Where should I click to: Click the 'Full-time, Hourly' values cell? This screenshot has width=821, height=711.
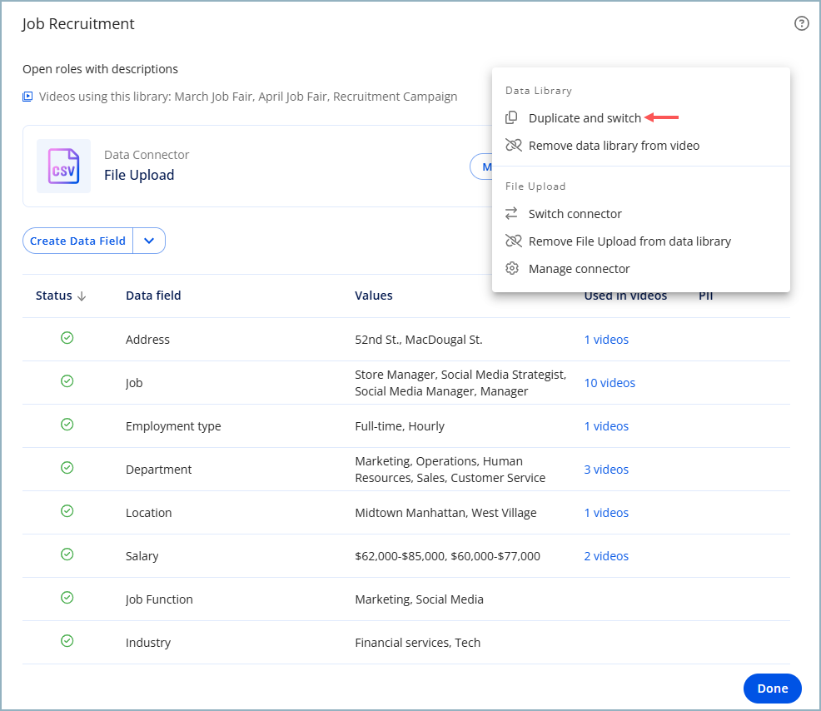tap(400, 426)
